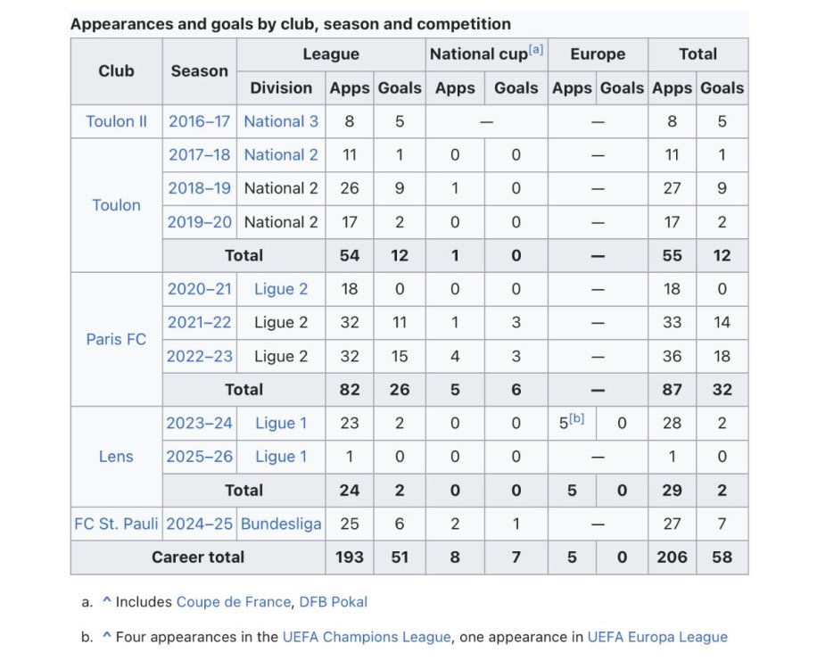Open the FC St. Pauli link

click(116, 524)
